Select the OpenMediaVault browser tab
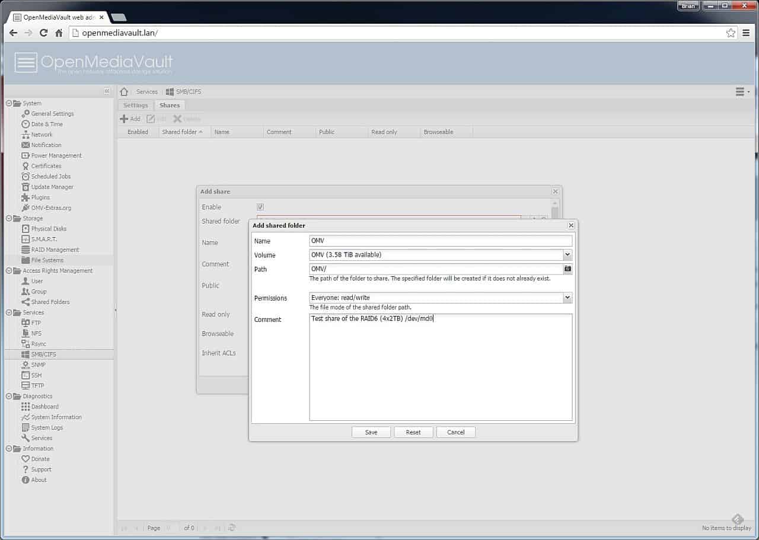 58,17
